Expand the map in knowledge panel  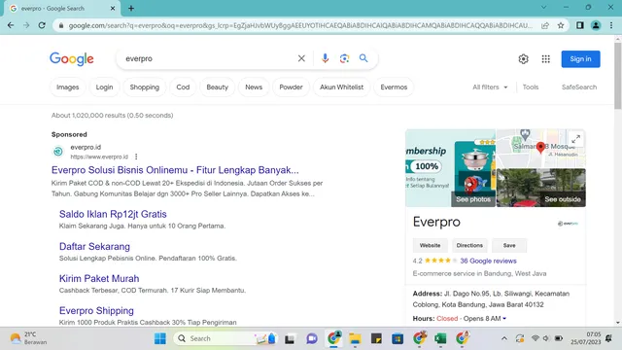tap(576, 139)
